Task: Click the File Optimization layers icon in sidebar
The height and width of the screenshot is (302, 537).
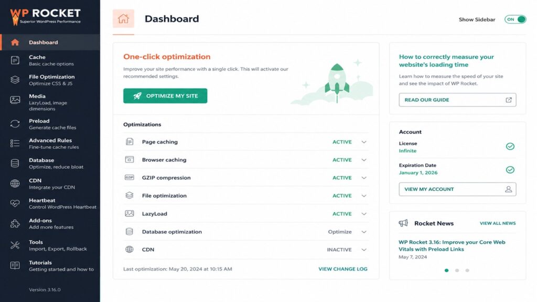Action: [x=15, y=80]
